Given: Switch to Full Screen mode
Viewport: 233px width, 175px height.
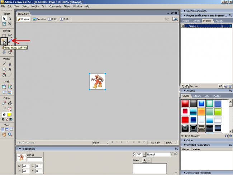Looking at the screenshot, I should (11, 129).
